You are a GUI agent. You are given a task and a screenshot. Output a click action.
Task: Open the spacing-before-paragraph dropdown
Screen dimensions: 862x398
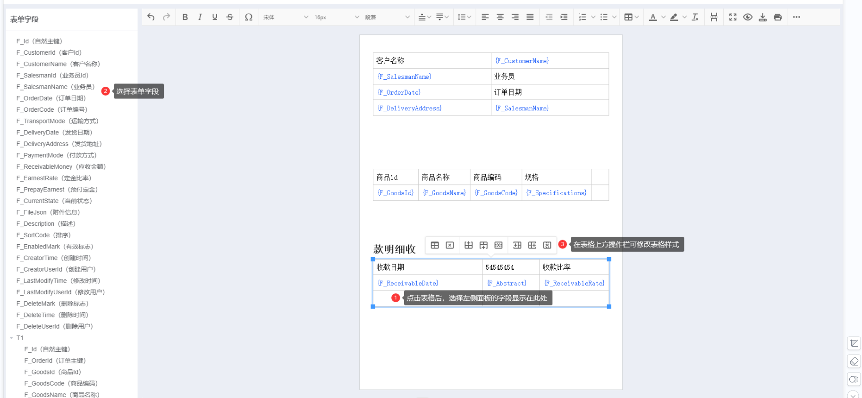pyautogui.click(x=425, y=17)
